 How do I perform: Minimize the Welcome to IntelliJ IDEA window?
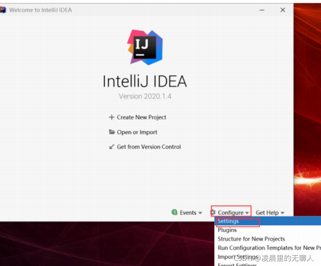pyautogui.click(x=262, y=10)
